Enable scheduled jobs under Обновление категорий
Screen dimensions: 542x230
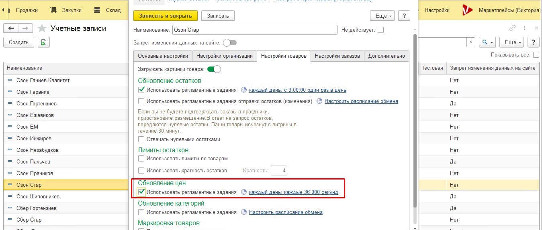141,212
